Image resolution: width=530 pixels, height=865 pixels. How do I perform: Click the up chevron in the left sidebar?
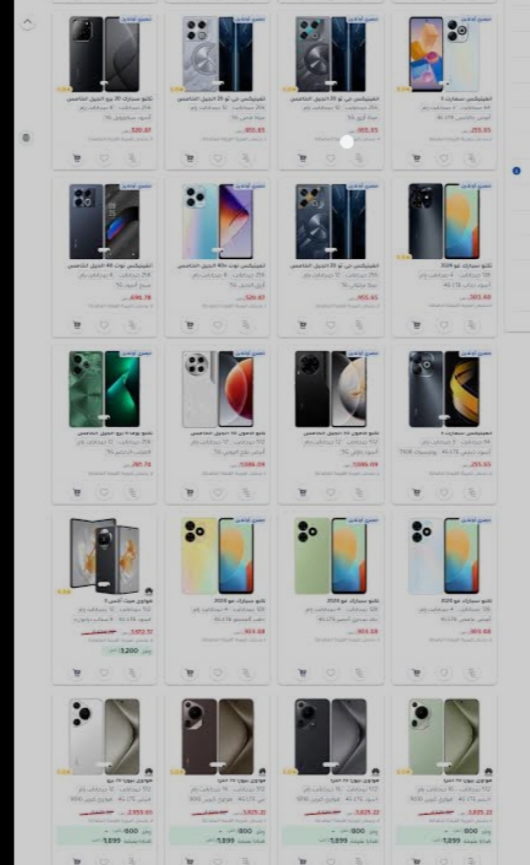pos(28,22)
